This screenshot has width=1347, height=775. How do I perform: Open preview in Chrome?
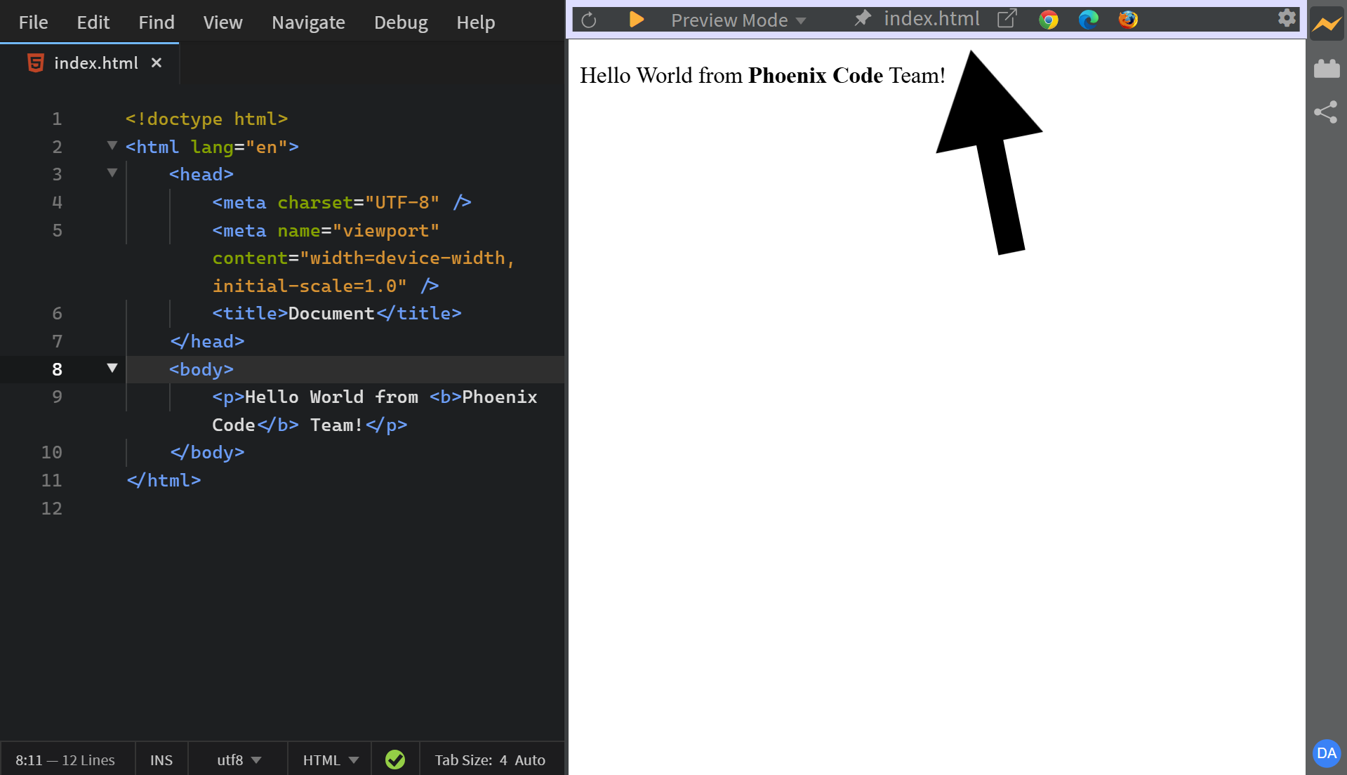point(1049,20)
